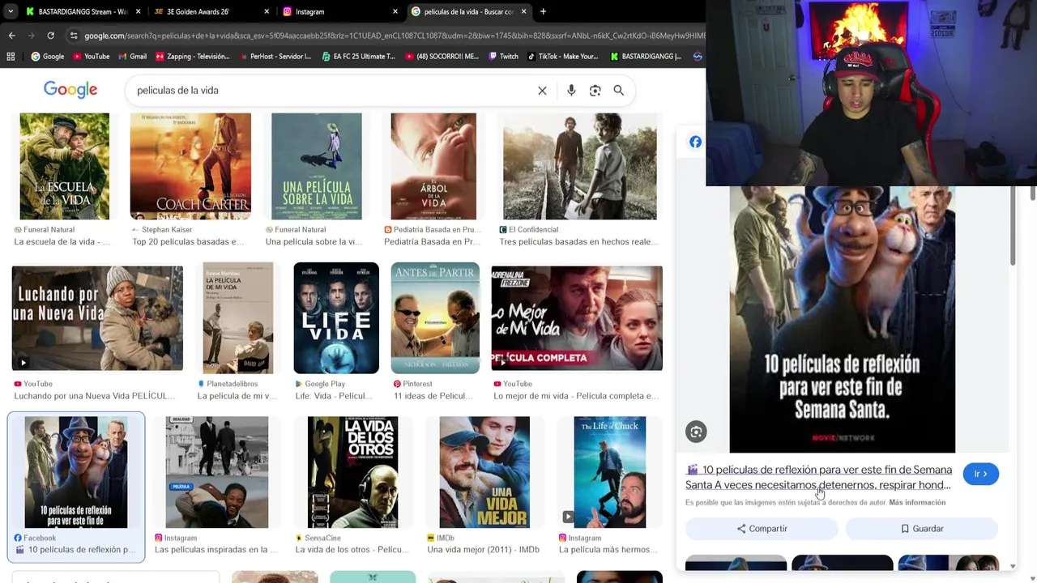
Task: Open Gmail bookmark
Action: click(x=132, y=57)
